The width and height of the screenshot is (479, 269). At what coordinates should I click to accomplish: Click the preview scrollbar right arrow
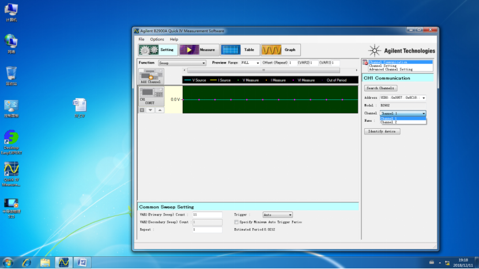pyautogui.click(x=356, y=70)
